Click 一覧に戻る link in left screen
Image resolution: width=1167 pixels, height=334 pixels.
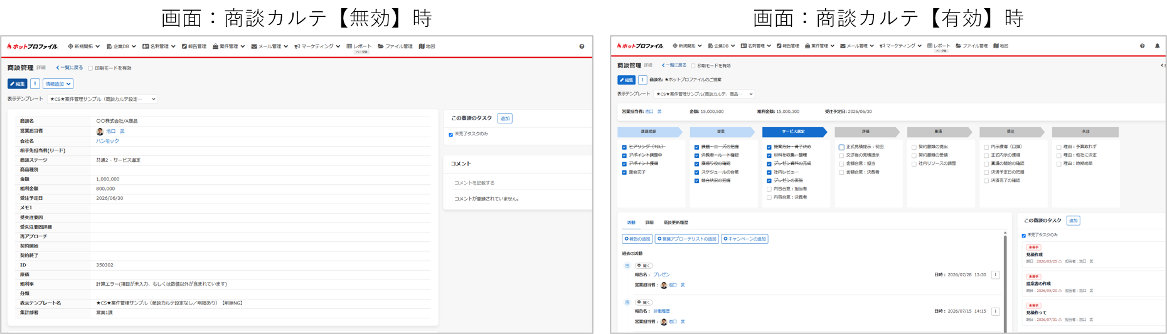(70, 68)
